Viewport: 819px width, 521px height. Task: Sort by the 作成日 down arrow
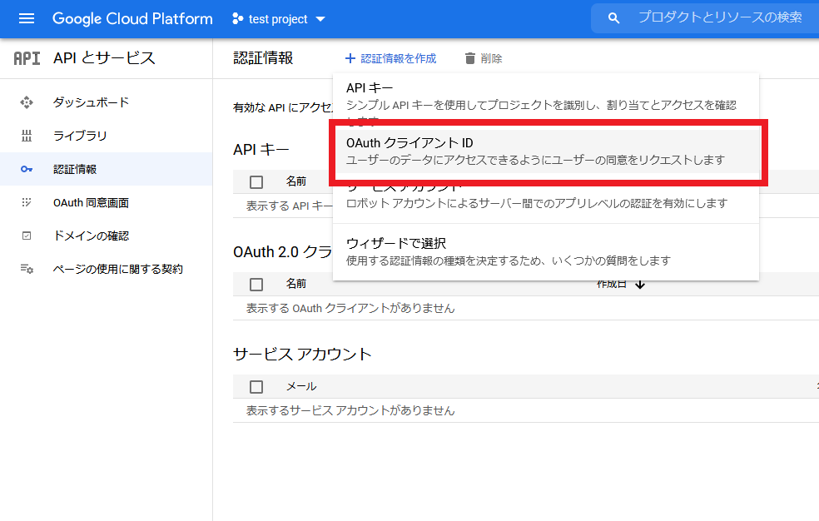pos(640,285)
